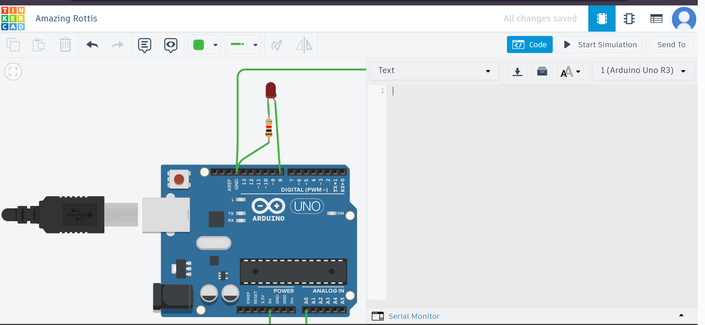Click the ANALOG IN label
705x325 pixels.
click(x=328, y=291)
